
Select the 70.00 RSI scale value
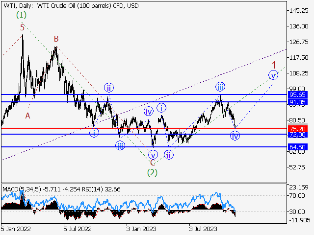coord(297,196)
